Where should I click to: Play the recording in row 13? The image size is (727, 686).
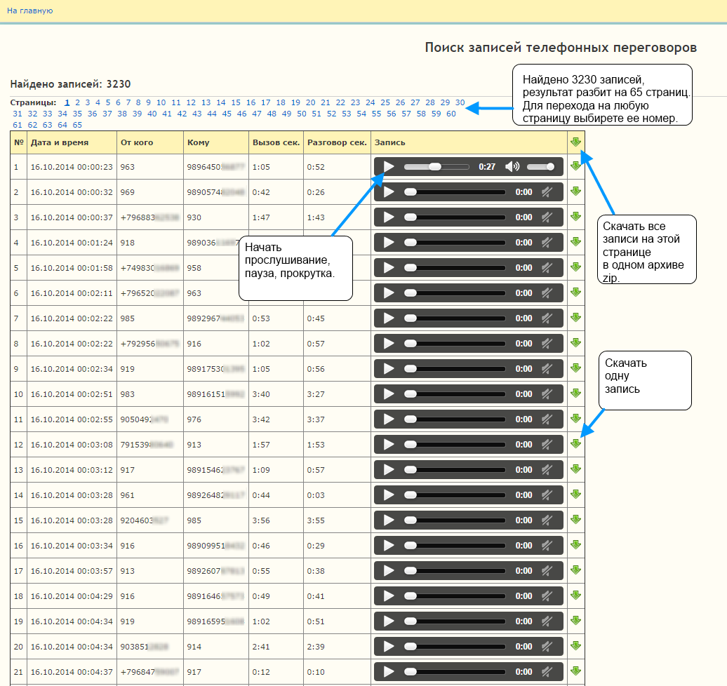tap(389, 470)
